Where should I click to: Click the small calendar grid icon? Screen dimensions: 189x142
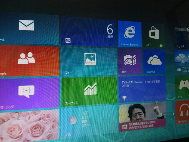click(x=68, y=41)
